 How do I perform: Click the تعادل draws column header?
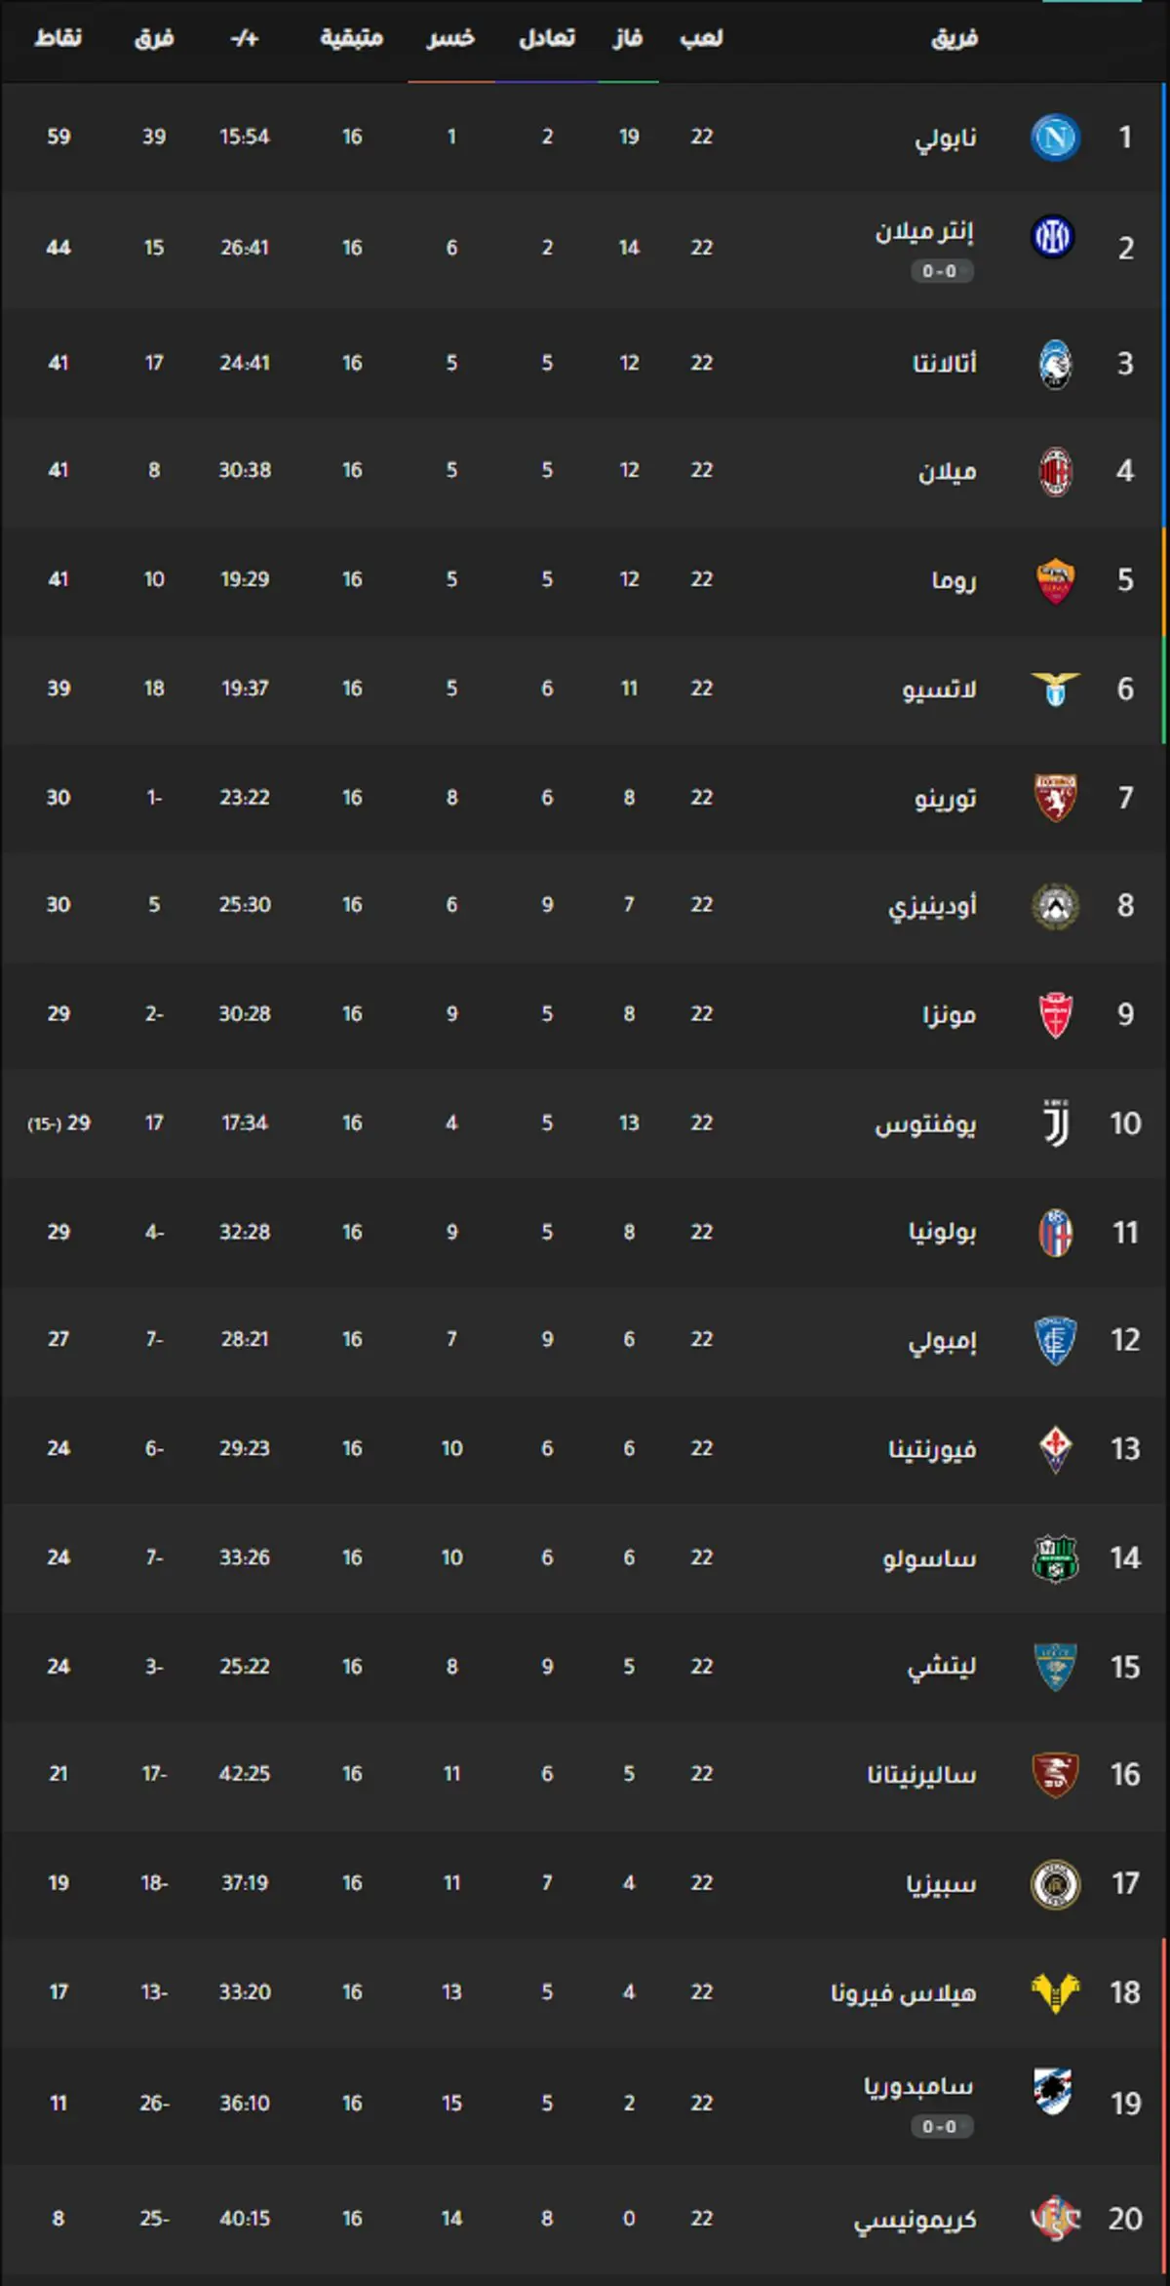[546, 38]
